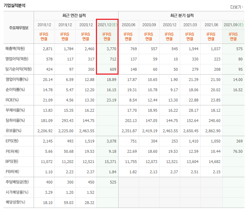246x209 pixels.
Task: Click the 부채비율(%) row label
Action: point(15,110)
